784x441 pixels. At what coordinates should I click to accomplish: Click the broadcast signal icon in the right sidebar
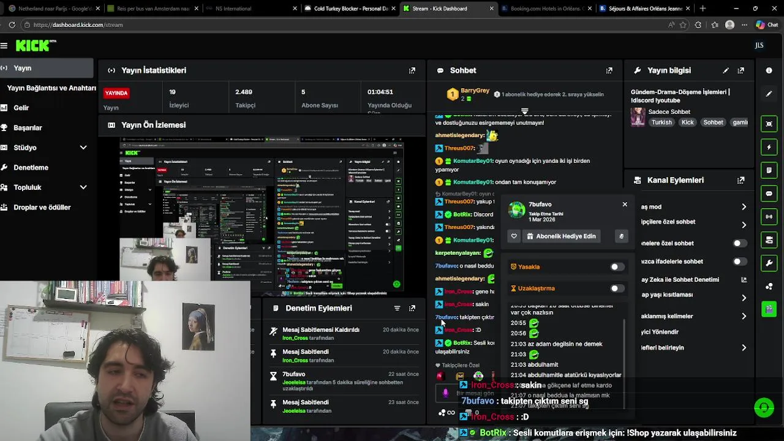769,217
